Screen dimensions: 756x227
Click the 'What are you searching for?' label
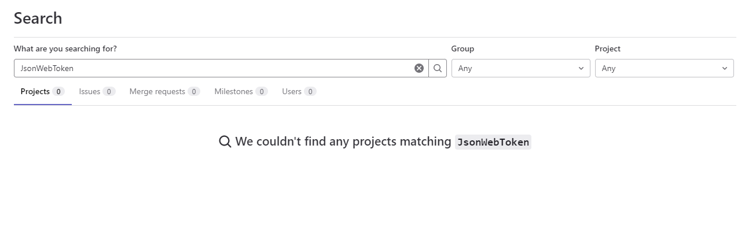[x=65, y=49]
